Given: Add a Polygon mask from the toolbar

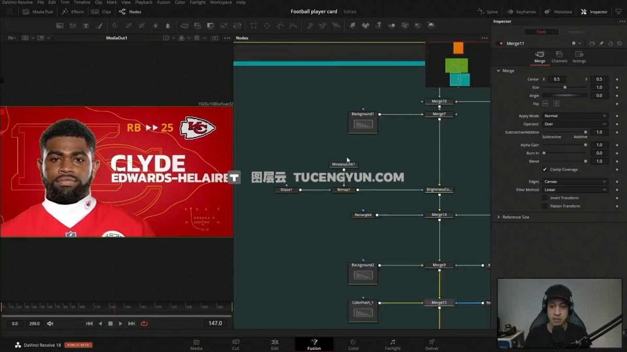Looking at the screenshot, I should [280, 26].
